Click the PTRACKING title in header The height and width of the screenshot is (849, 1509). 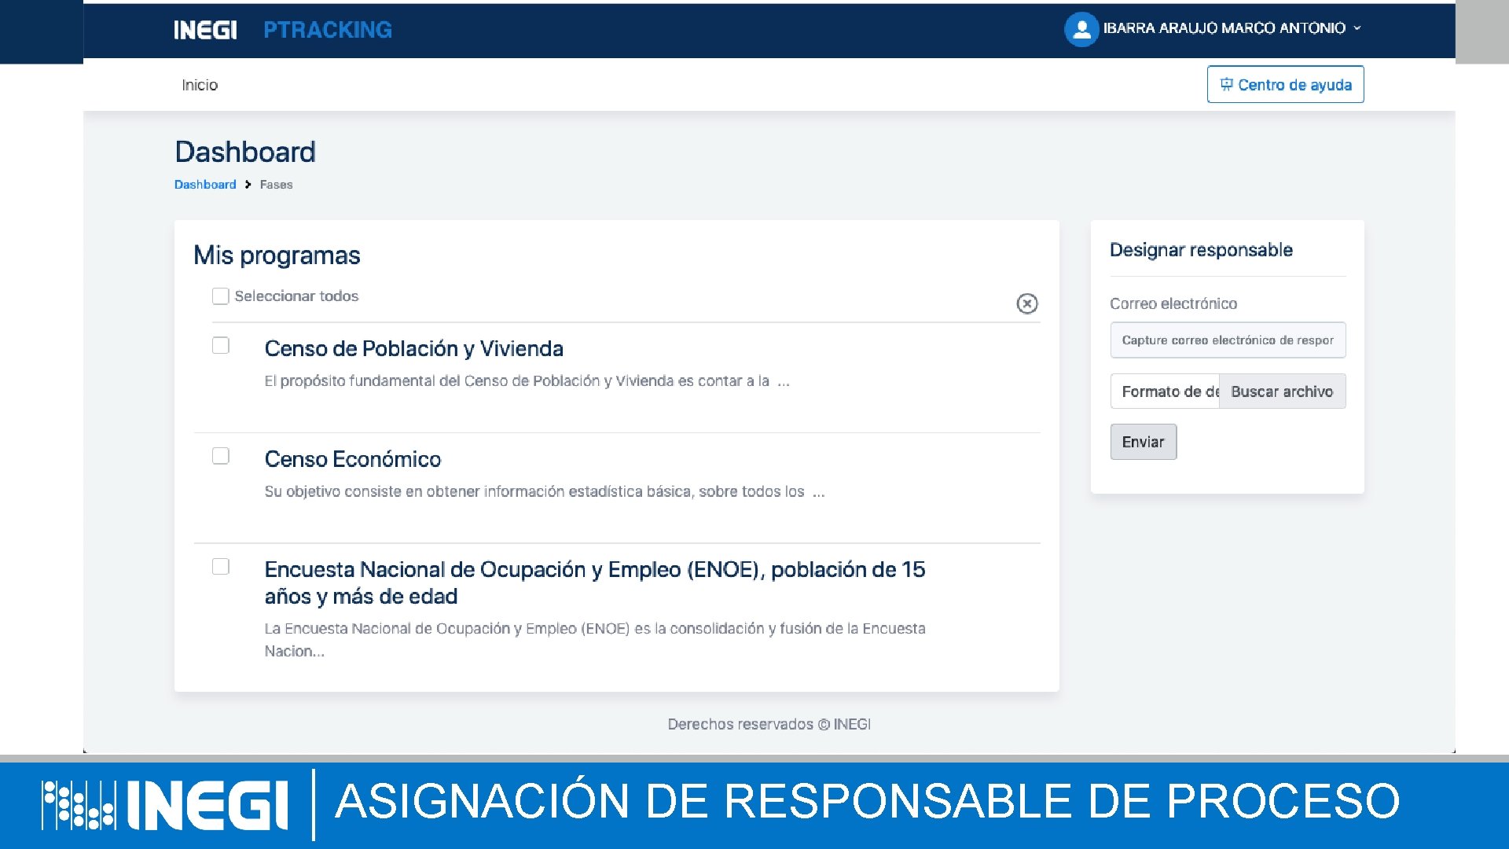tap(327, 30)
